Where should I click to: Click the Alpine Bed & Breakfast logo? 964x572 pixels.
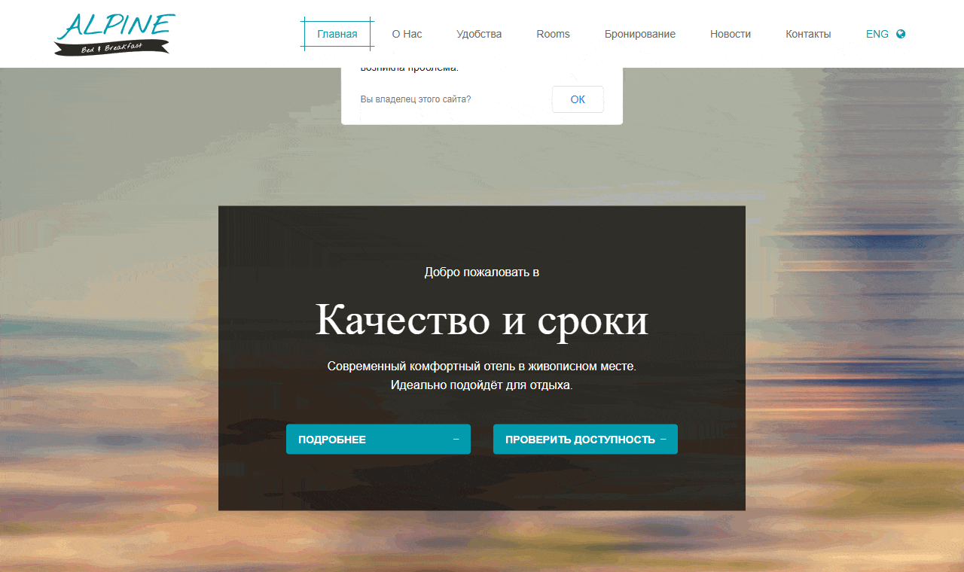(x=115, y=34)
